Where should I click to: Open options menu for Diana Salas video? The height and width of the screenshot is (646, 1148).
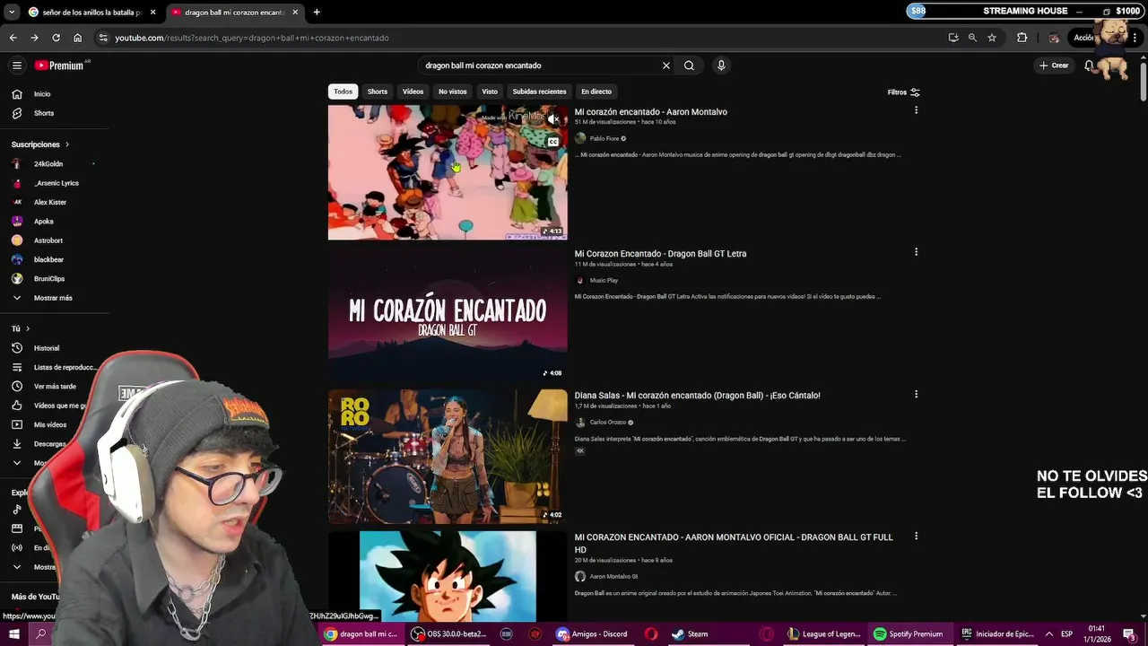[x=916, y=394]
